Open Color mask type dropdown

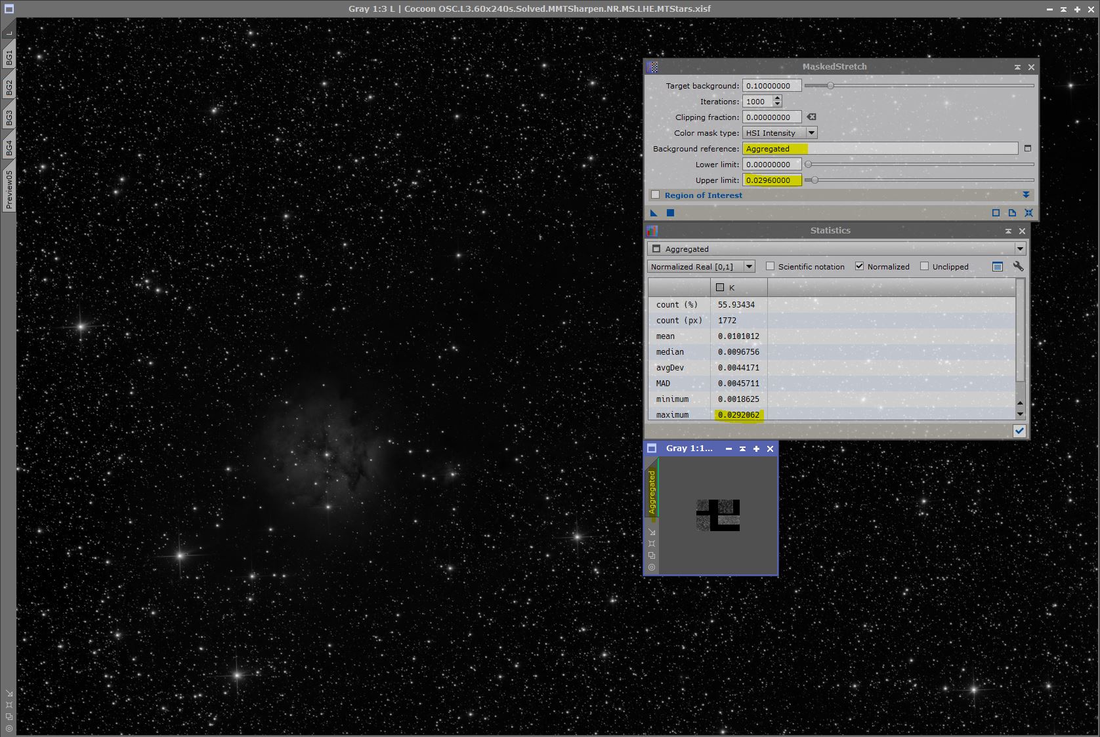tap(812, 133)
